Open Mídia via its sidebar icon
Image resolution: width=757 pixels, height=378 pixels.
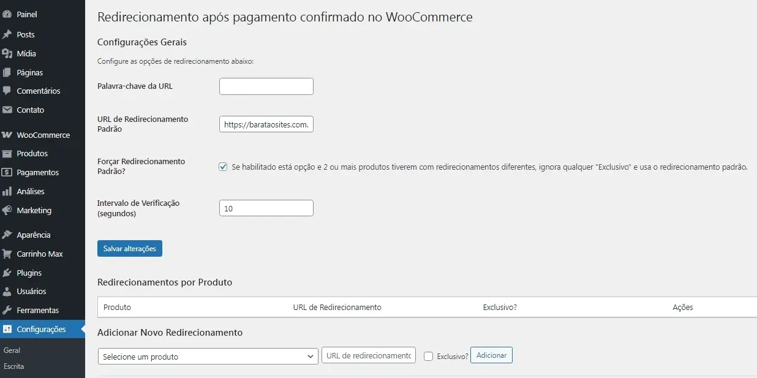click(7, 53)
